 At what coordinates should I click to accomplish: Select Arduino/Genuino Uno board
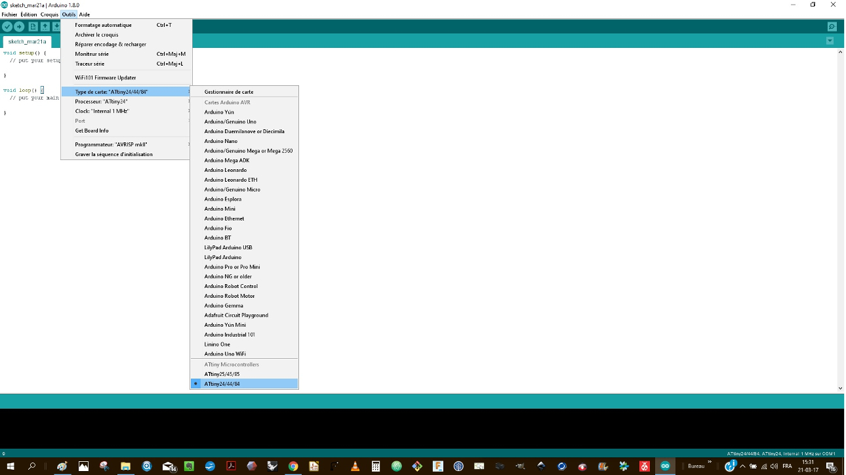(244, 121)
